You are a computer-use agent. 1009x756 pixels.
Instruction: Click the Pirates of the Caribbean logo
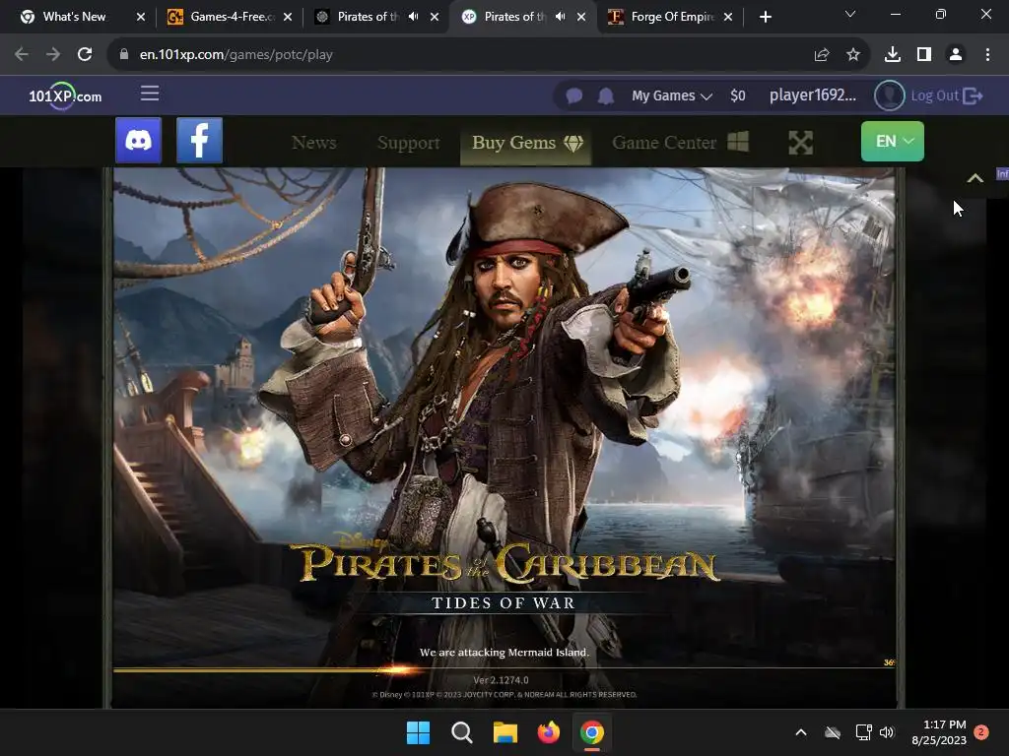(x=504, y=560)
